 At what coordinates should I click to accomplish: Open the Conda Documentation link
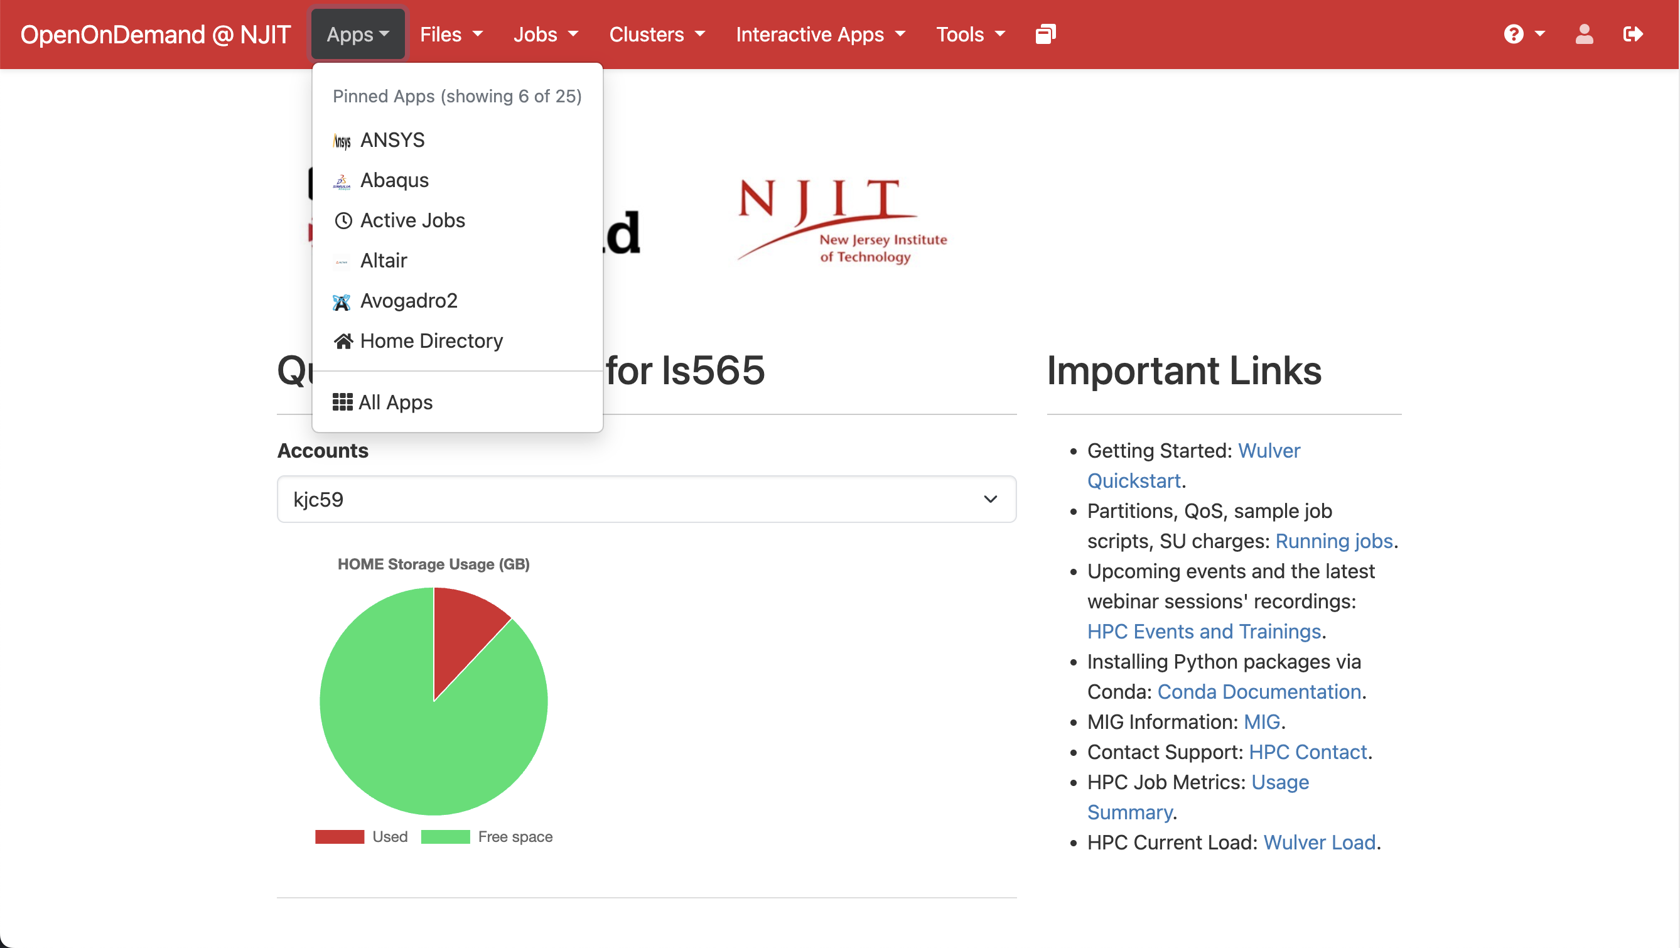[1259, 692]
